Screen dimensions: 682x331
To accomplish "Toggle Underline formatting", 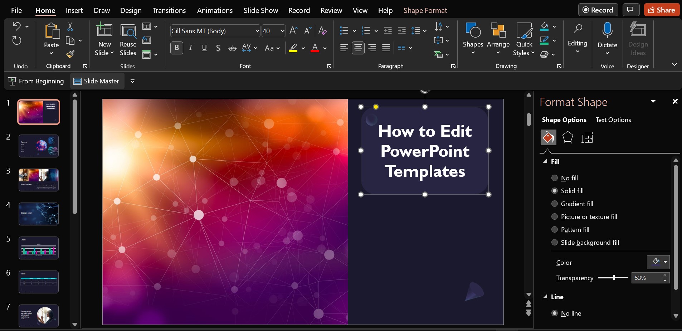I will pos(204,48).
